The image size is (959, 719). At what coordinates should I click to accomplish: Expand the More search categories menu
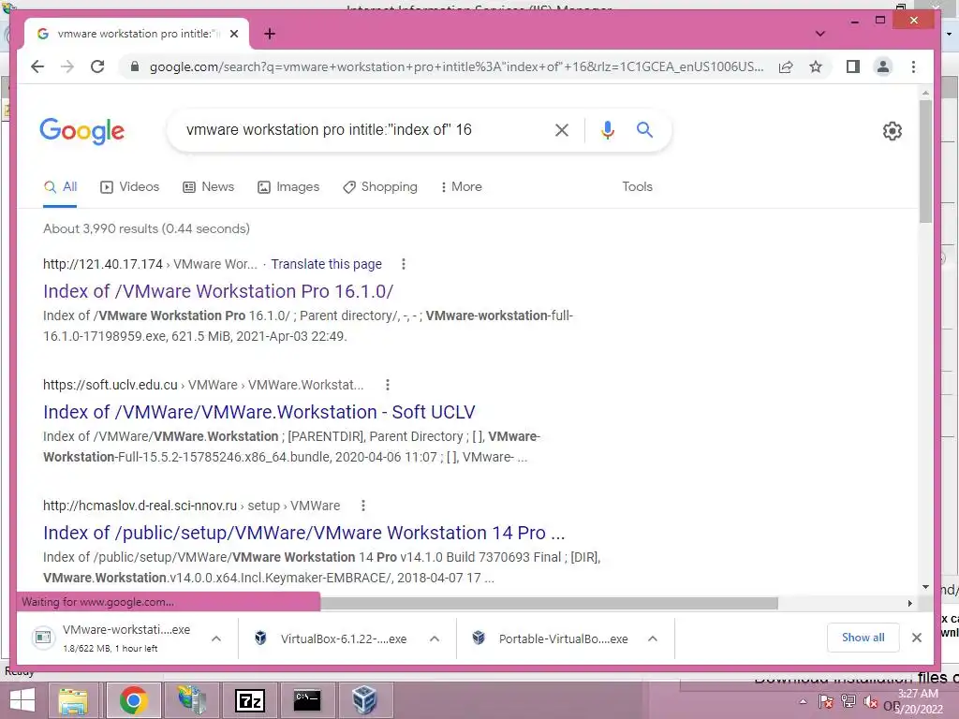[x=461, y=187]
